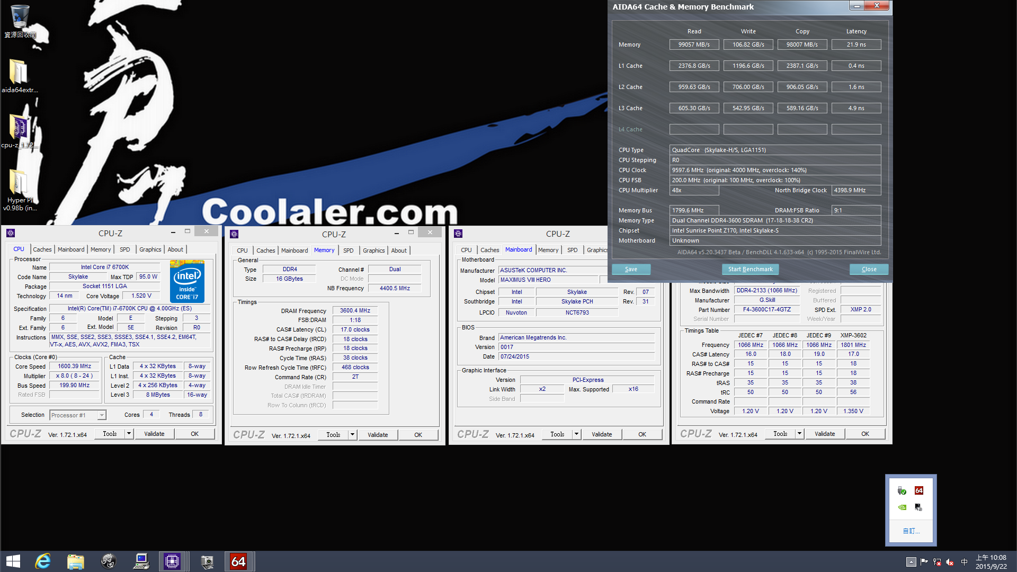Collapse the hidden tray icons arrow

911,562
